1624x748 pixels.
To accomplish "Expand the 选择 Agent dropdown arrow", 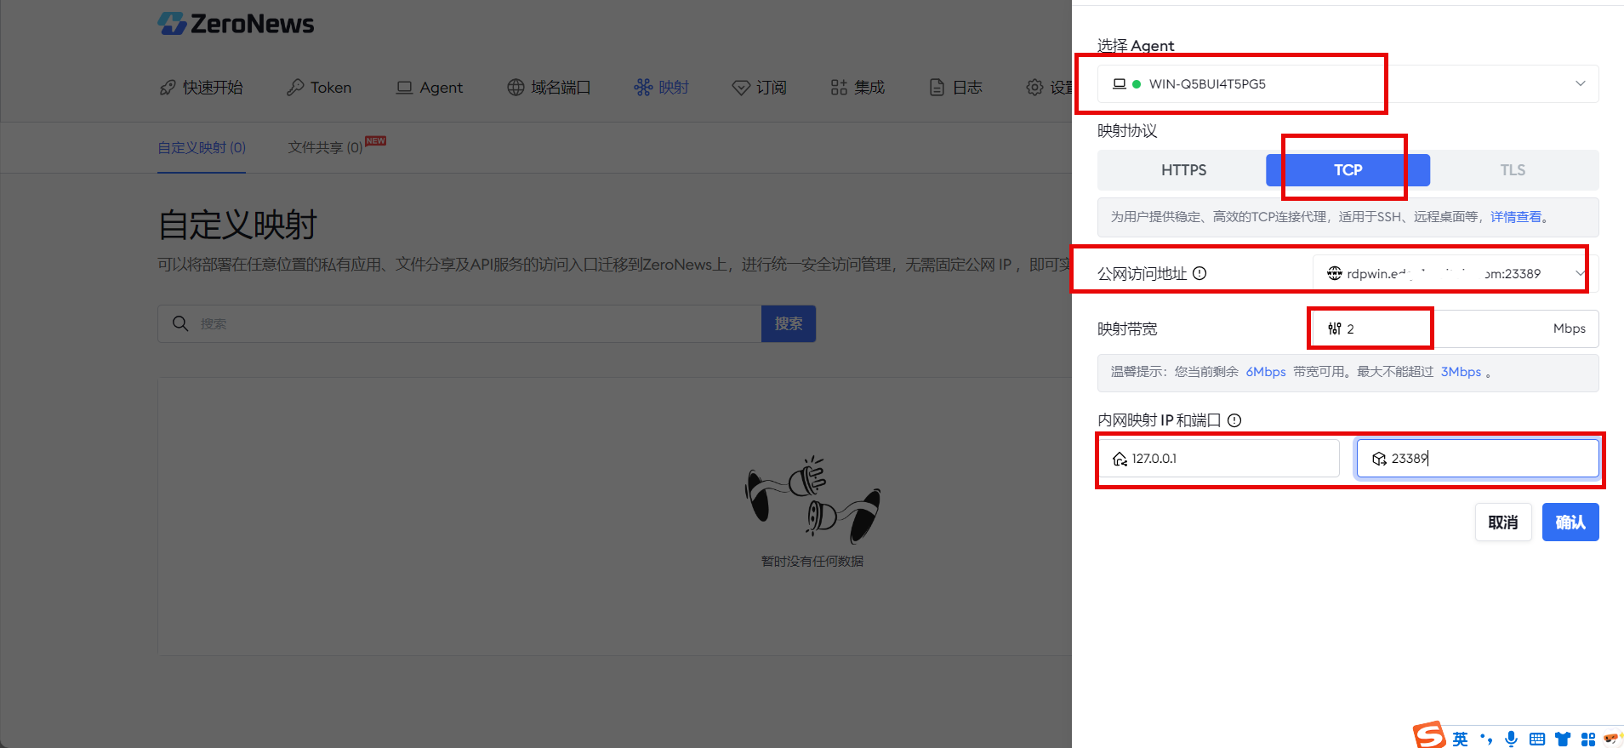I will click(1580, 83).
